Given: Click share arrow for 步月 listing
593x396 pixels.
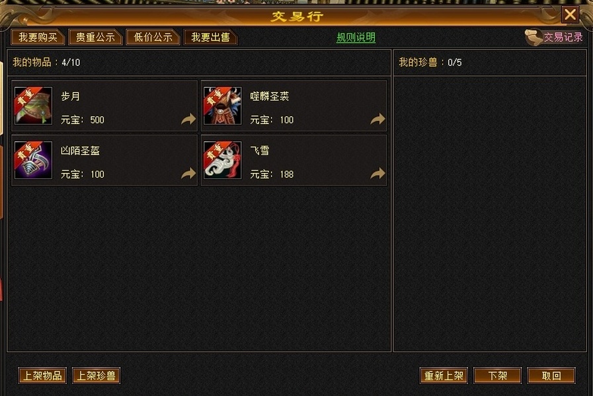Looking at the screenshot, I should tap(188, 119).
